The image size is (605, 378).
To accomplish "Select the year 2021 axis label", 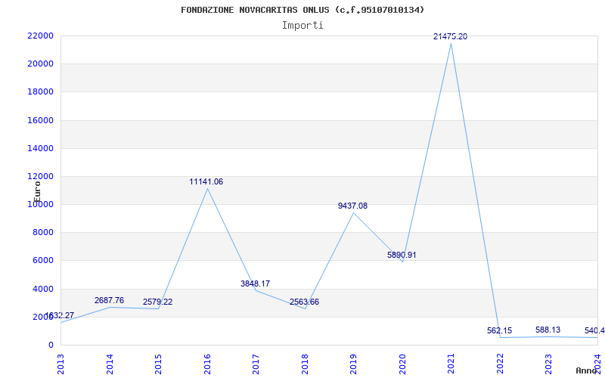I will tap(451, 364).
